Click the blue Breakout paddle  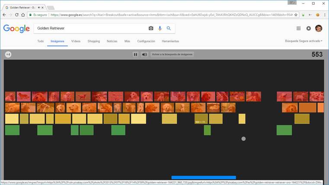(x=204, y=177)
